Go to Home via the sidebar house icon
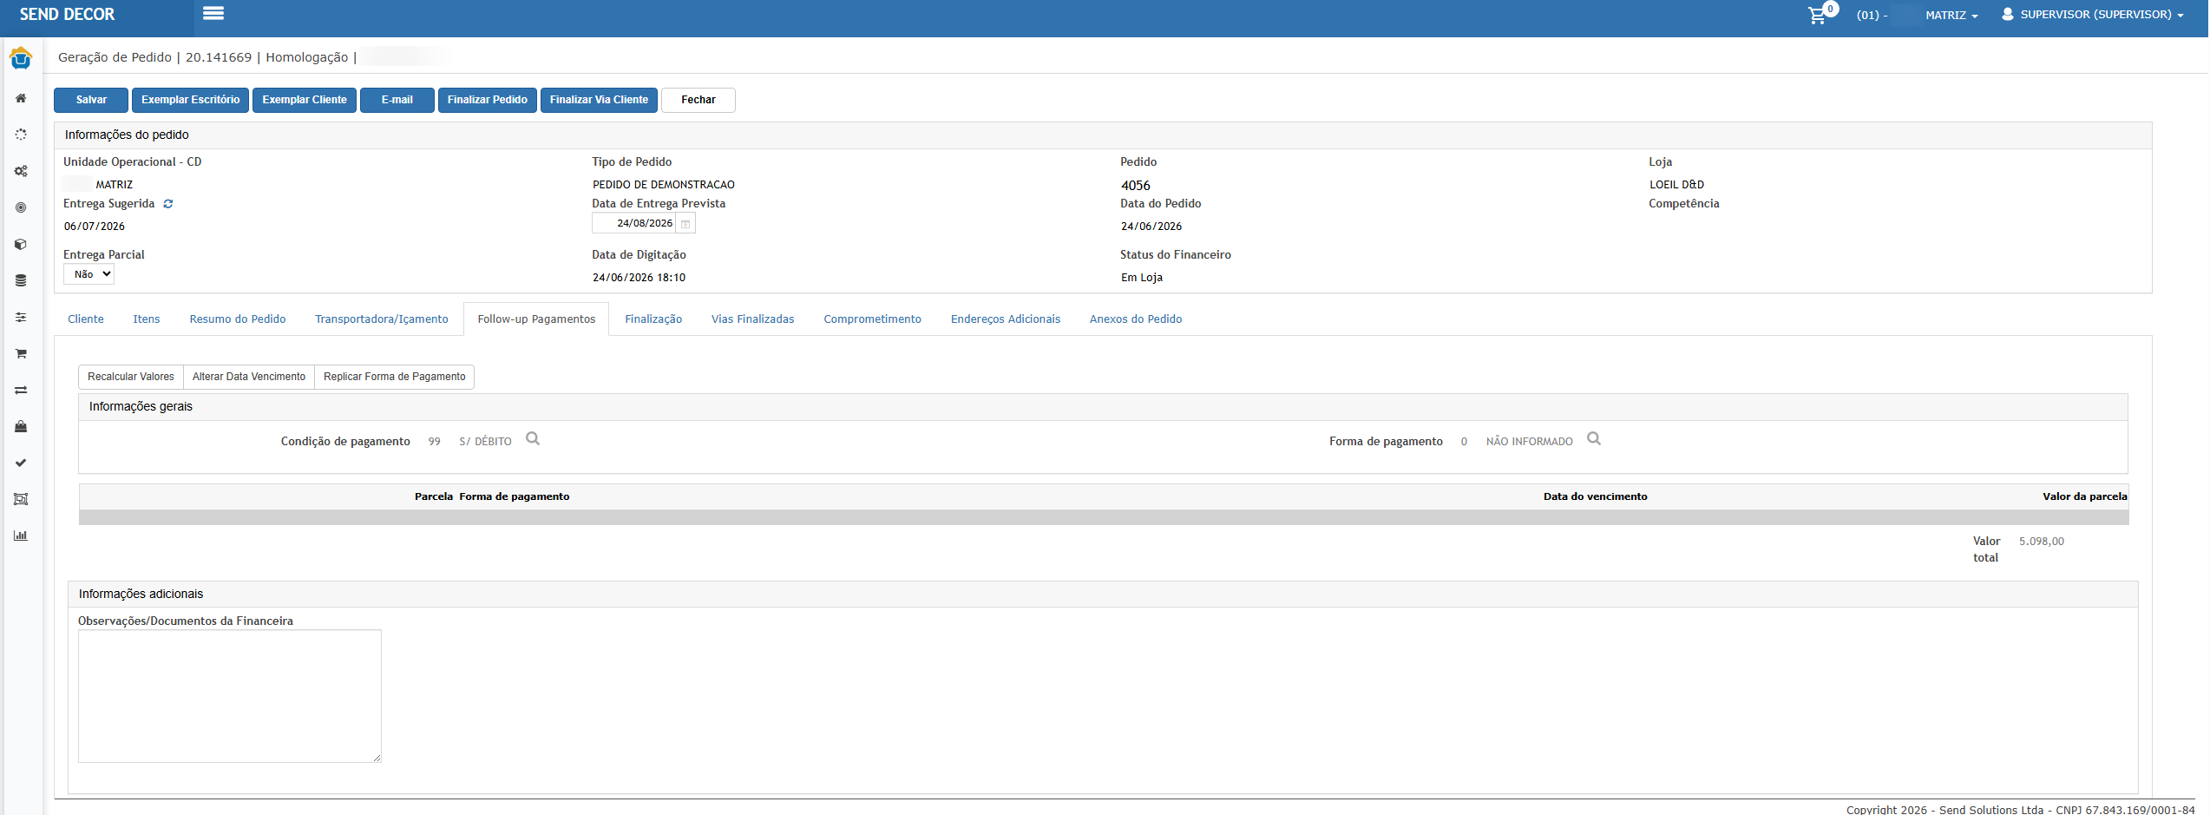Screen dimensions: 2210x815 pyautogui.click(x=21, y=98)
